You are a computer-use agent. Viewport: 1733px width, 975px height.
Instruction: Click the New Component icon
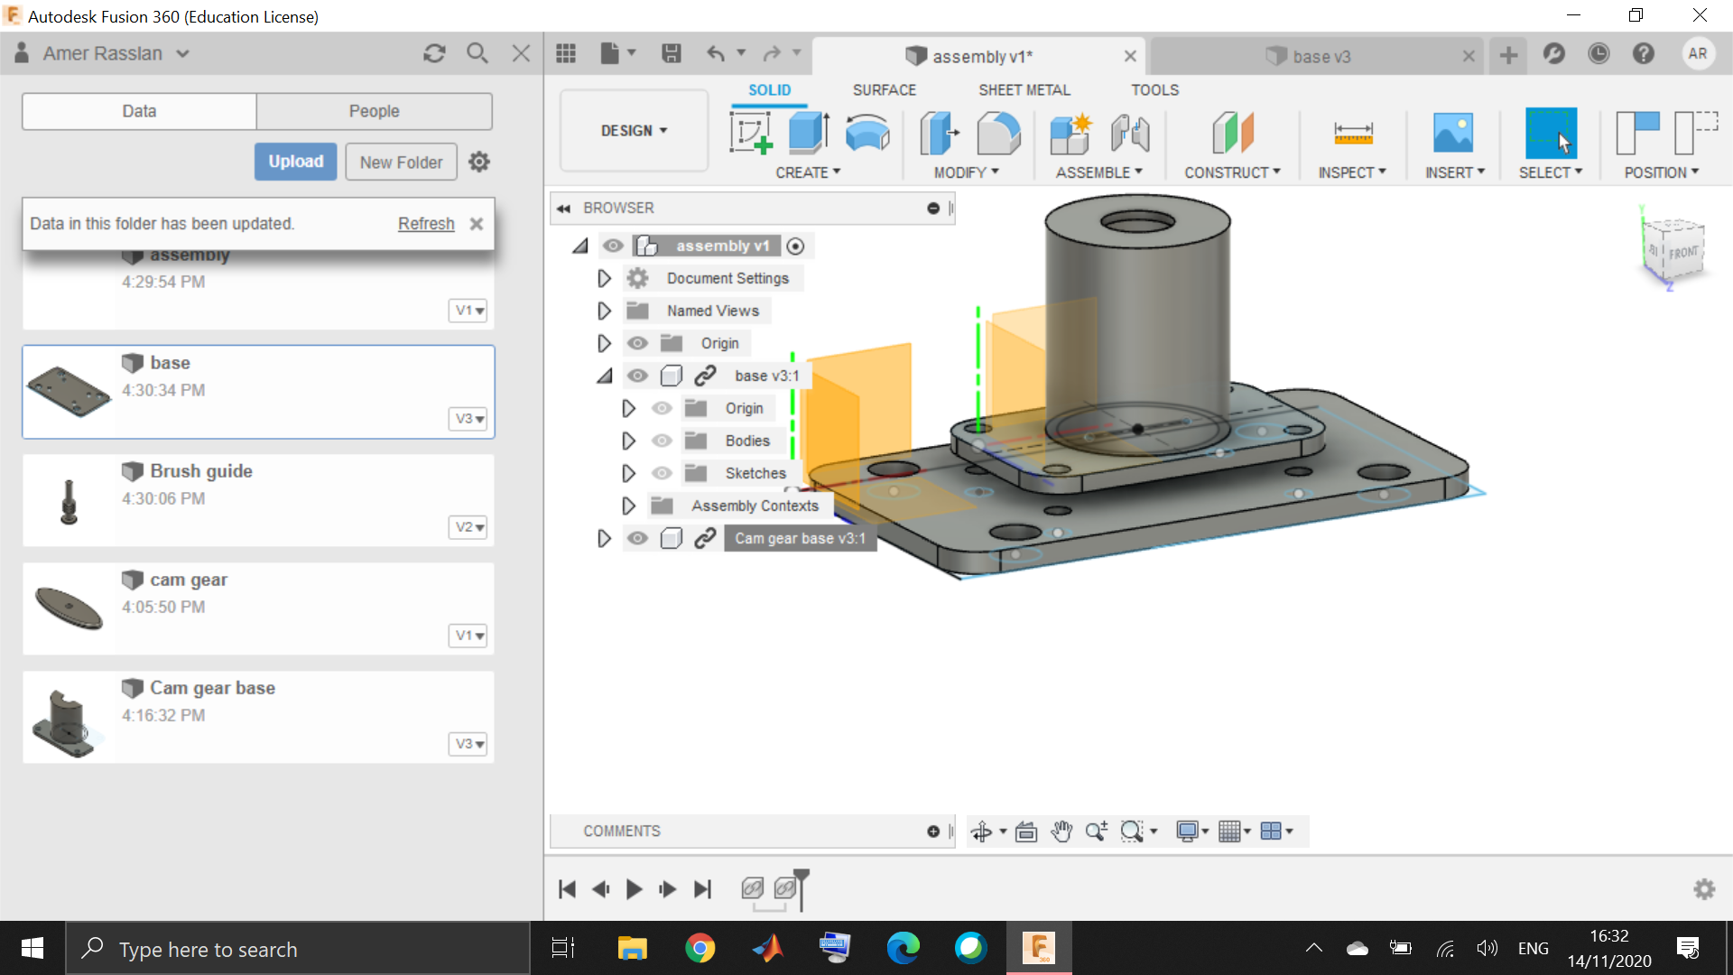coord(1070,133)
